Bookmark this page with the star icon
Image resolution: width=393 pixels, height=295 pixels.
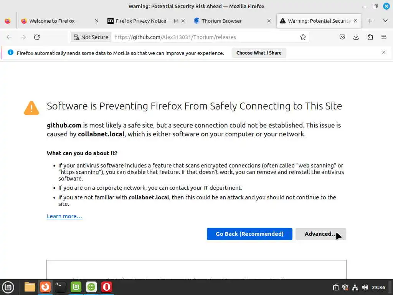click(x=303, y=37)
